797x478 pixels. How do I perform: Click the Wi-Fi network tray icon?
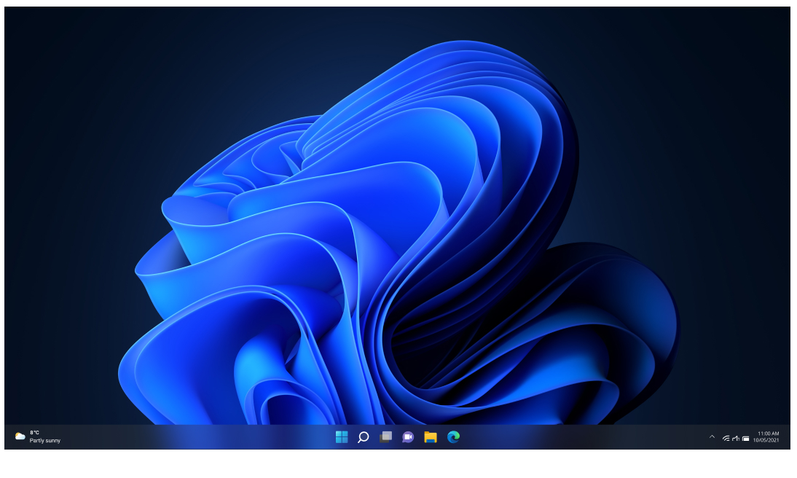[x=726, y=438]
